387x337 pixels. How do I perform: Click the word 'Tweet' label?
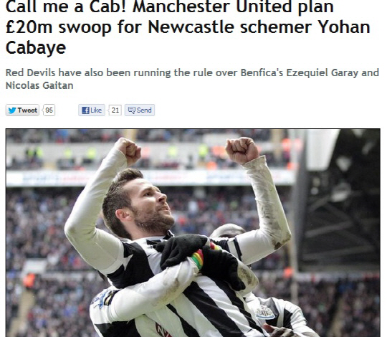coord(27,110)
